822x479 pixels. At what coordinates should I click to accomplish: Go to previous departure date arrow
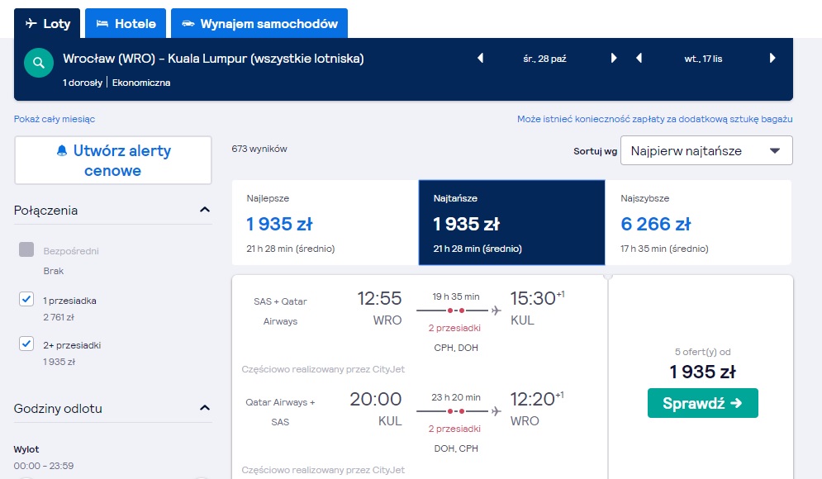pos(480,58)
